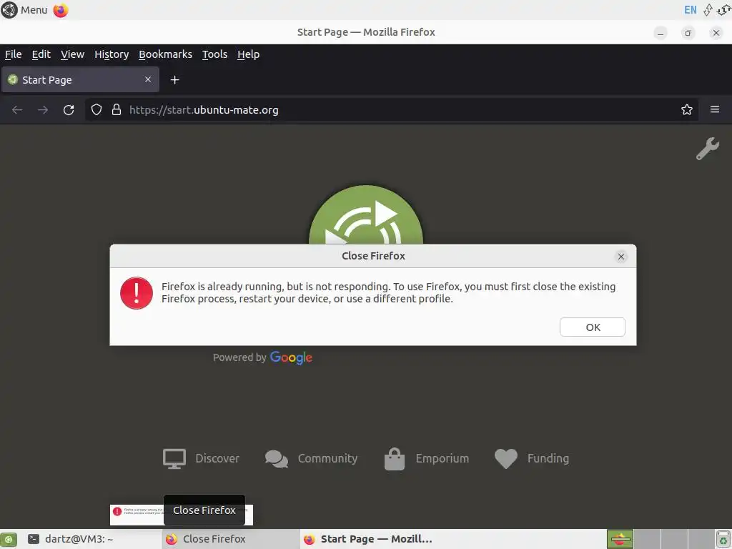Screen dimensions: 732x549
Task: Switch to dartz@VM3 terminal taskbar item
Action: 91,539
